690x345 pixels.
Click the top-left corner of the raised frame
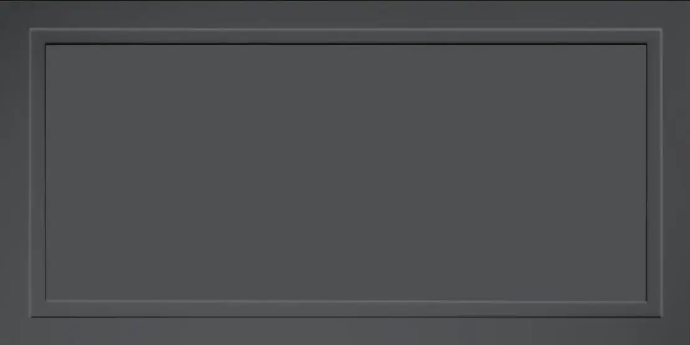coord(38,37)
